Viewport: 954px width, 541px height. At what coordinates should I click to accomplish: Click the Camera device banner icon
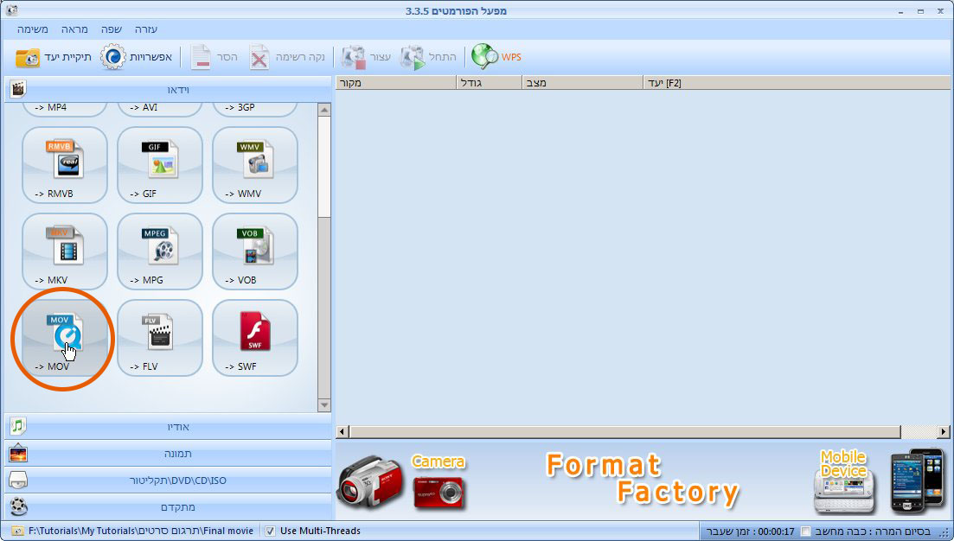tap(438, 483)
